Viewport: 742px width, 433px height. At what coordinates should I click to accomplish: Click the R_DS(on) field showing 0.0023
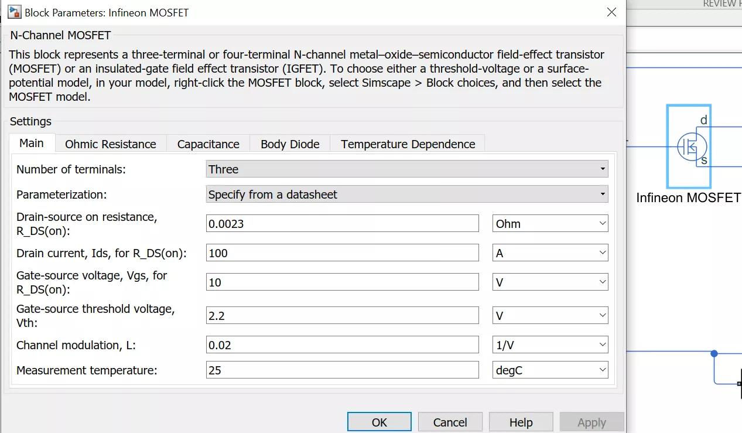click(343, 223)
